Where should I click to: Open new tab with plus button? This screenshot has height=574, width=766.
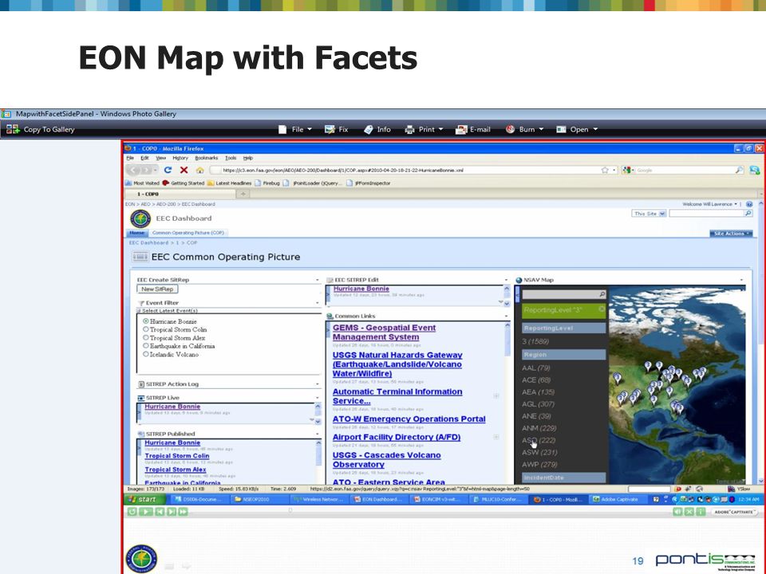(243, 194)
